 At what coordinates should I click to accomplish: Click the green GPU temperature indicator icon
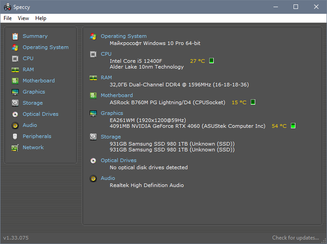pyautogui.click(x=293, y=126)
